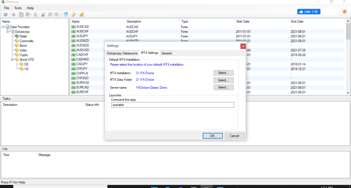351x188 pixels.
Task: Select the MT4 Settings tab
Action: click(x=149, y=53)
